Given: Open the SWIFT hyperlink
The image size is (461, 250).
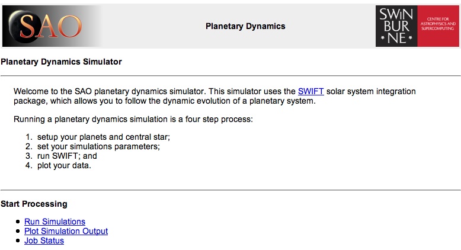Looking at the screenshot, I should (x=310, y=91).
